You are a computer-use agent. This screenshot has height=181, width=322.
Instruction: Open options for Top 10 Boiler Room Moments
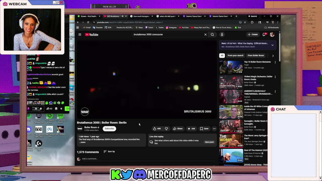[x=275, y=62]
